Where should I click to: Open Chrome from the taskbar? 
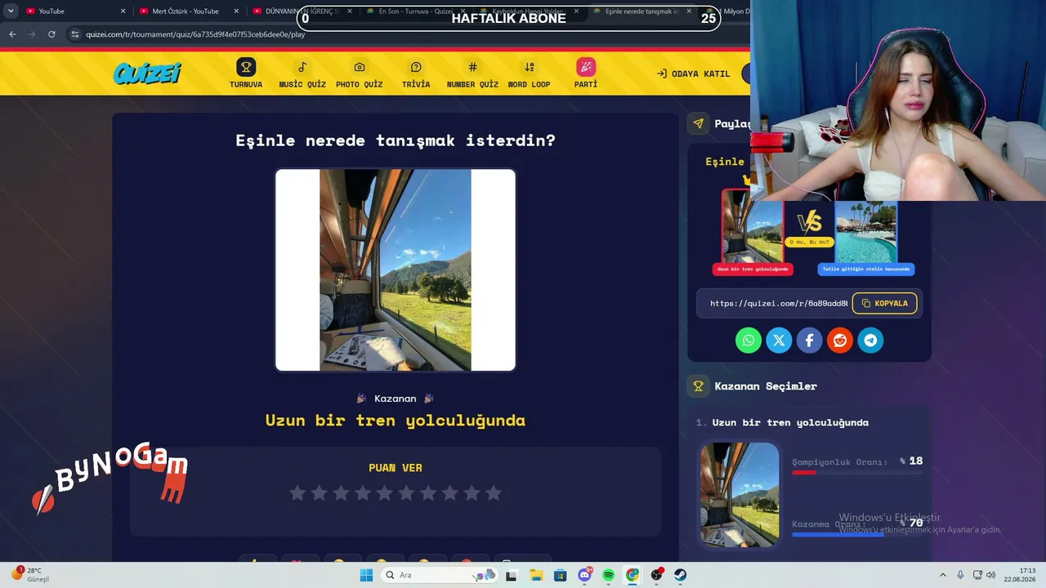click(633, 575)
